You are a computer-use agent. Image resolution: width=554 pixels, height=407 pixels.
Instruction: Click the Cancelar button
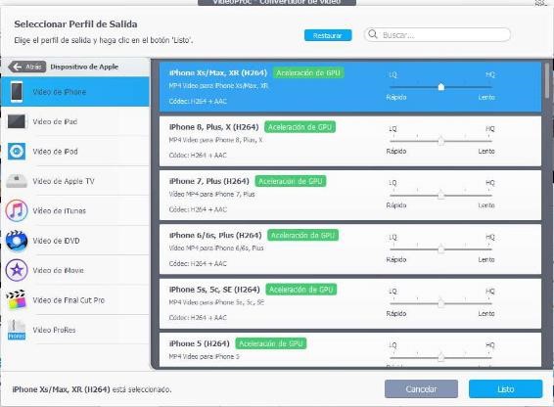tap(421, 389)
